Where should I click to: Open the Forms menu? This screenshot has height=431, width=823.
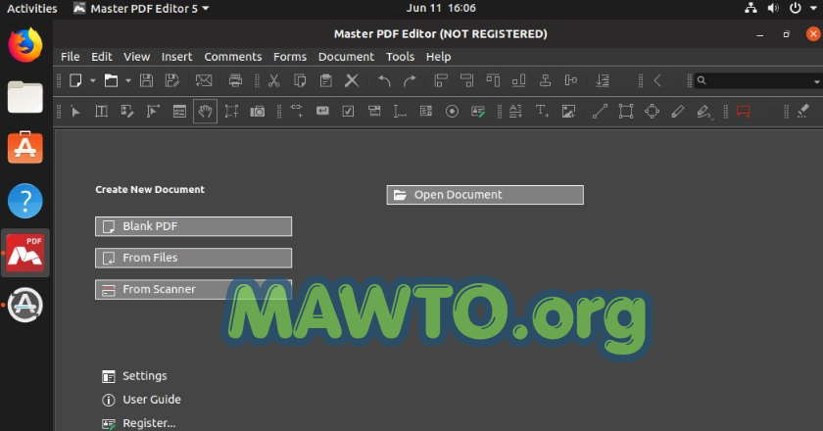click(x=290, y=57)
